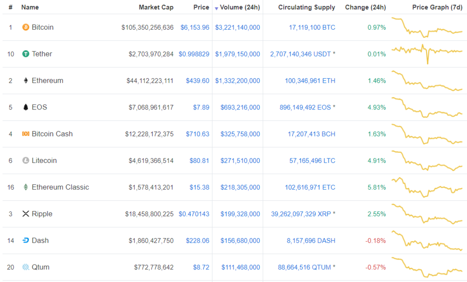The image size is (467, 282).
Task: Click Ethereum price $439.60
Action: point(198,80)
